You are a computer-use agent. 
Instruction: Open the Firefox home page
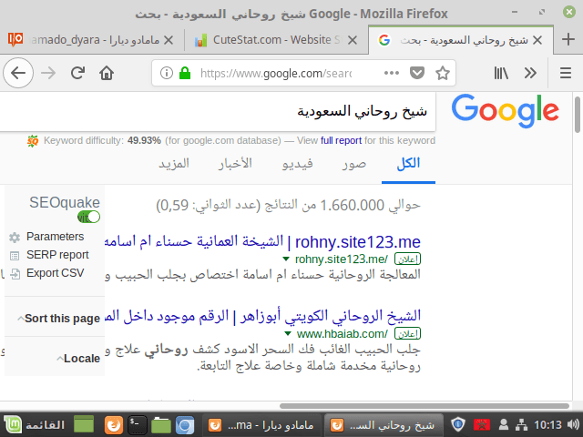(x=107, y=73)
